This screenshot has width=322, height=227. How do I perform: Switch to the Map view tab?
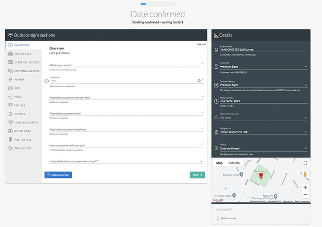(x=219, y=163)
